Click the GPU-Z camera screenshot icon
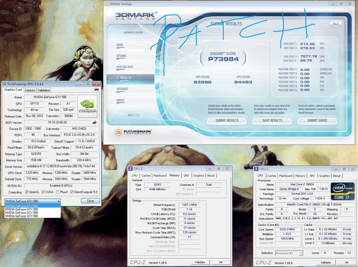Image resolution: width=358 pixels, height=267 pixels. 97,90
